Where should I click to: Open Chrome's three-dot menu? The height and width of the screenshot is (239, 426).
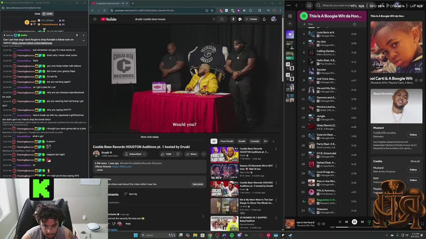280,10
